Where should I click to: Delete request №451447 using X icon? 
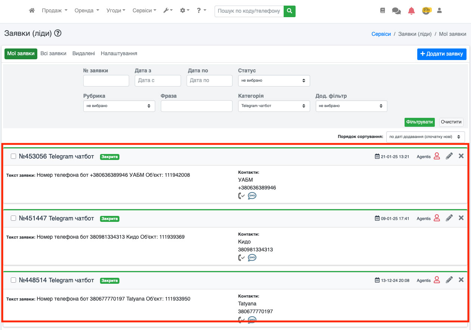(x=461, y=218)
